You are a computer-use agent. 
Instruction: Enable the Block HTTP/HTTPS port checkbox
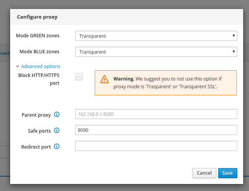pos(79,77)
